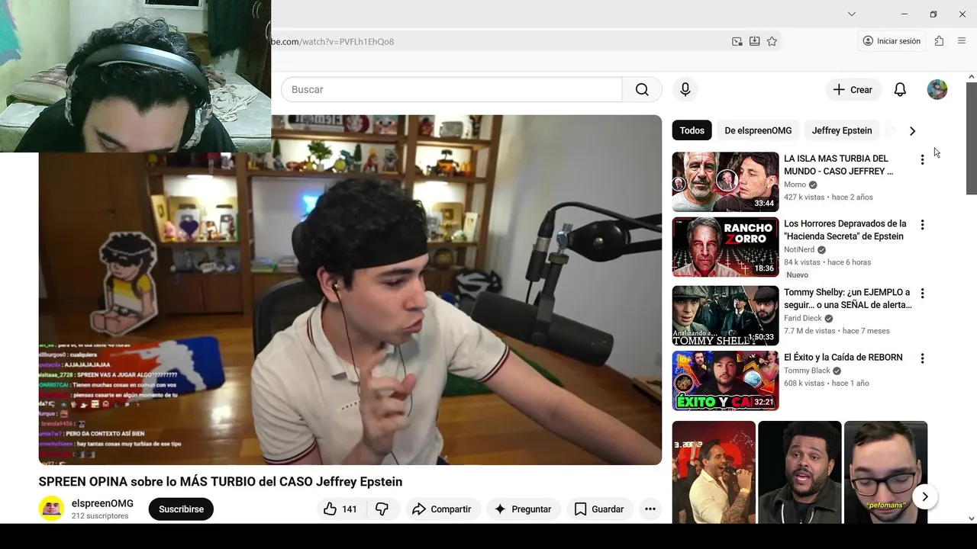Start voice search with microphone icon
The image size is (977, 549).
pyautogui.click(x=685, y=89)
